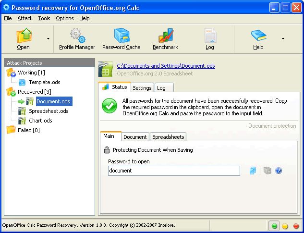304x233 pixels.
Task: Launch the Password Cache tool
Action: [122, 36]
